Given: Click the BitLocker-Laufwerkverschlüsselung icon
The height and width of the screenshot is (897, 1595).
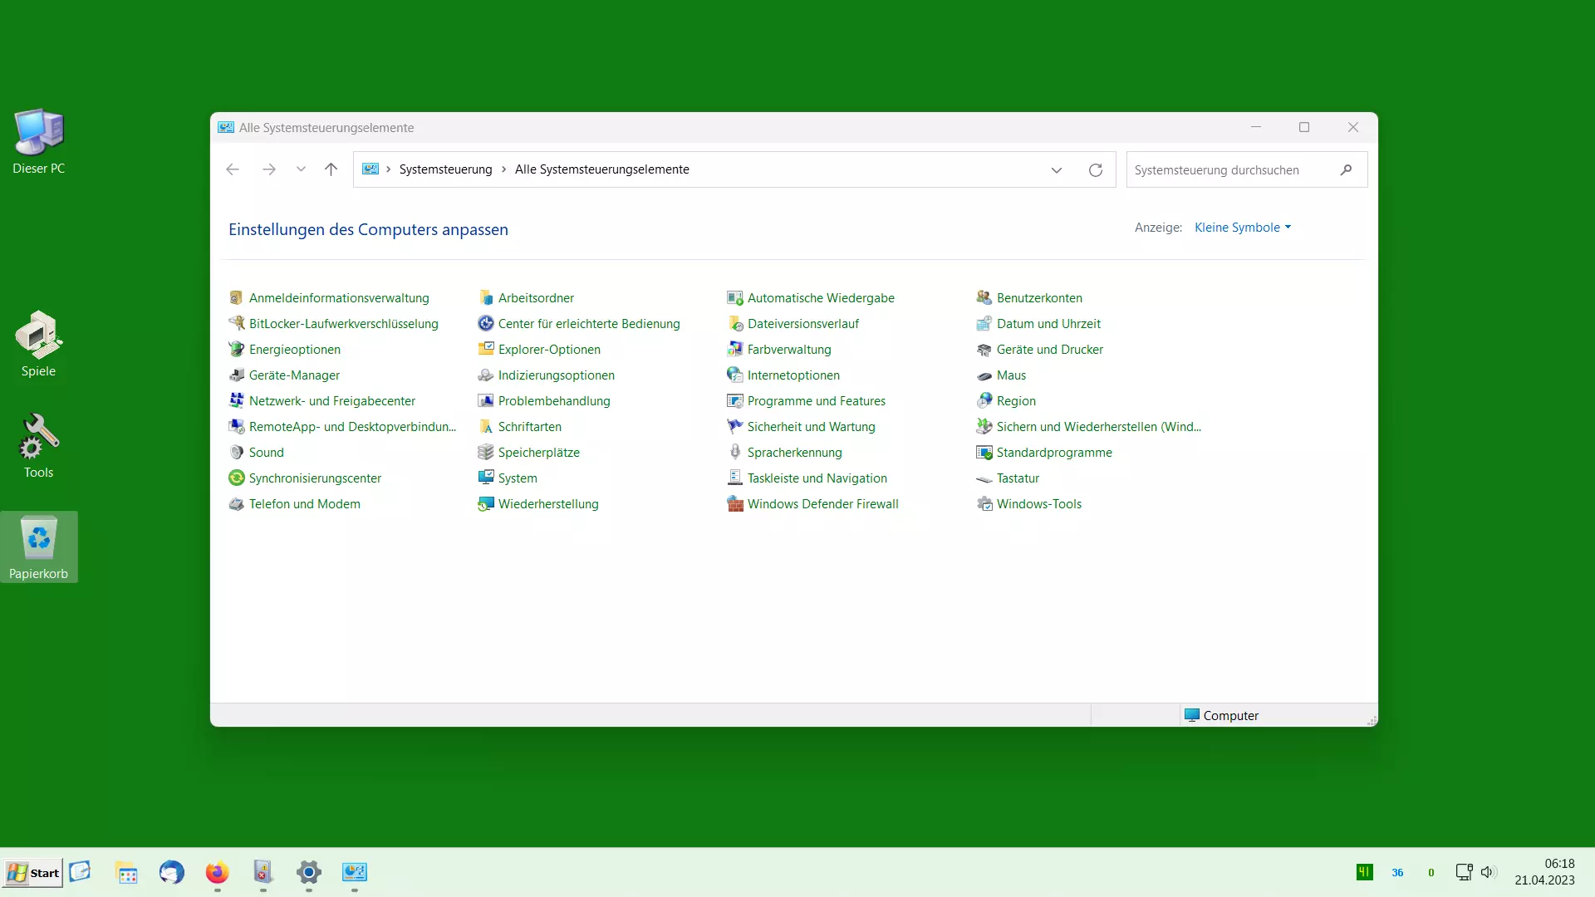Looking at the screenshot, I should (236, 323).
